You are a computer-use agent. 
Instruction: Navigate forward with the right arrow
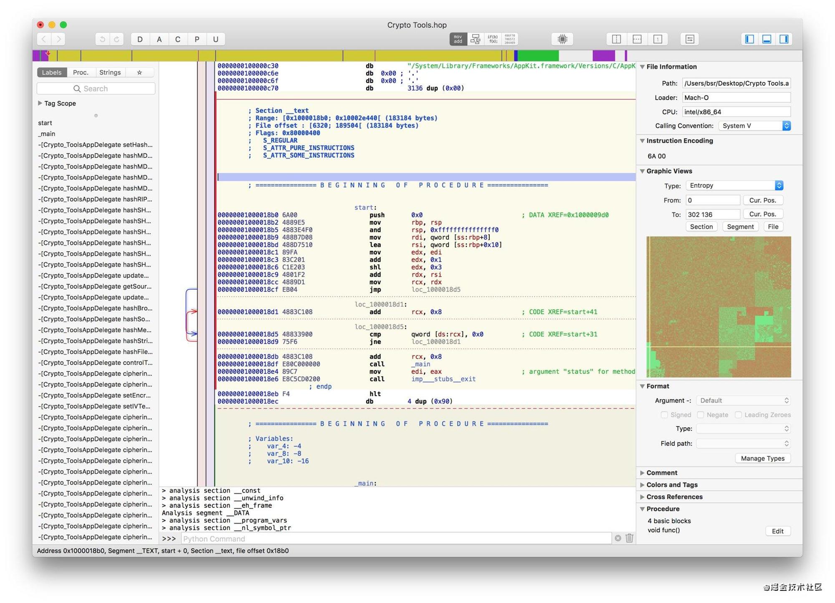[x=59, y=39]
